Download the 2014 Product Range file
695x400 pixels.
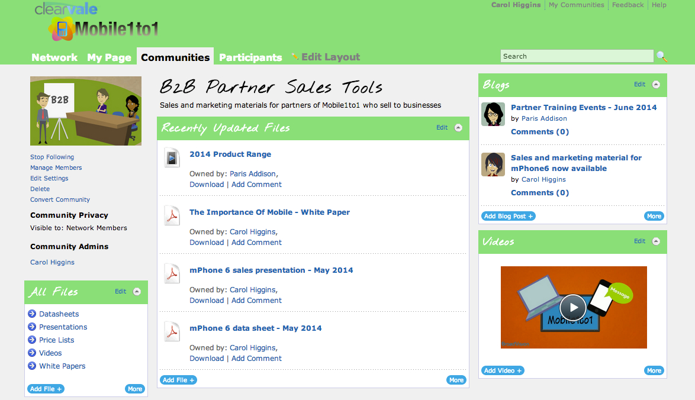pos(207,184)
